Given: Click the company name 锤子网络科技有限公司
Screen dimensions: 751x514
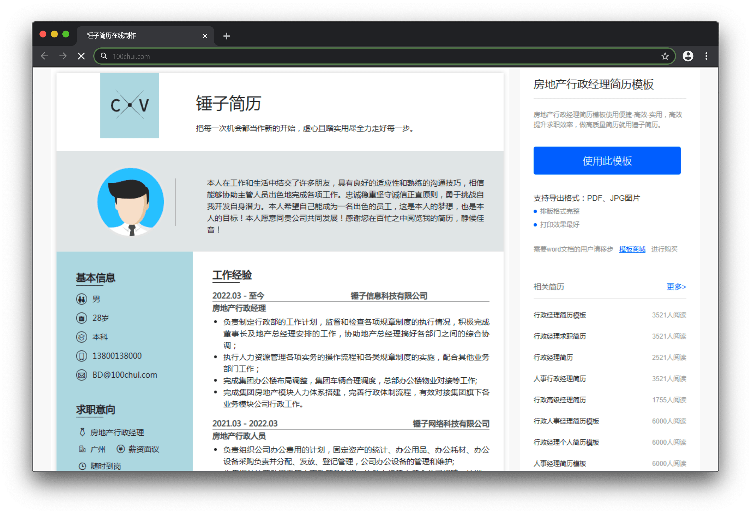Looking at the screenshot, I should (451, 423).
